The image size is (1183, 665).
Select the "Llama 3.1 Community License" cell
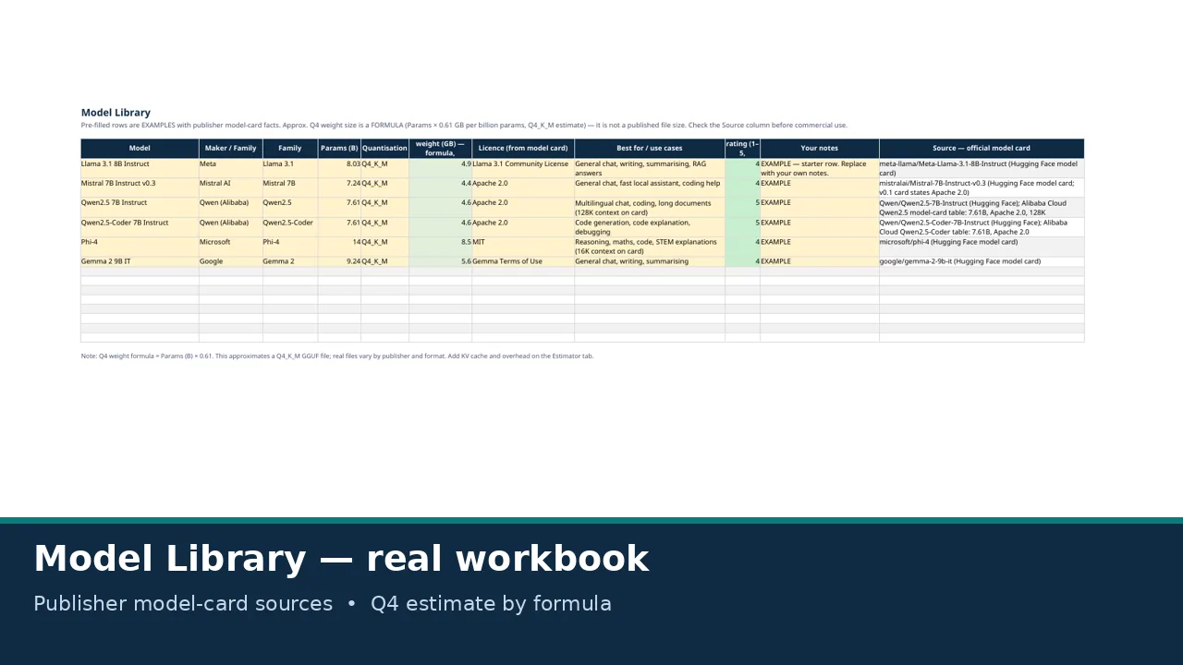pyautogui.click(x=523, y=168)
